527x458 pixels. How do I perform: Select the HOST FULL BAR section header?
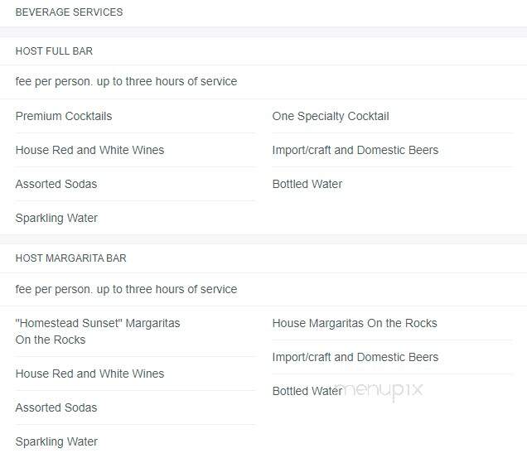pyautogui.click(x=54, y=51)
